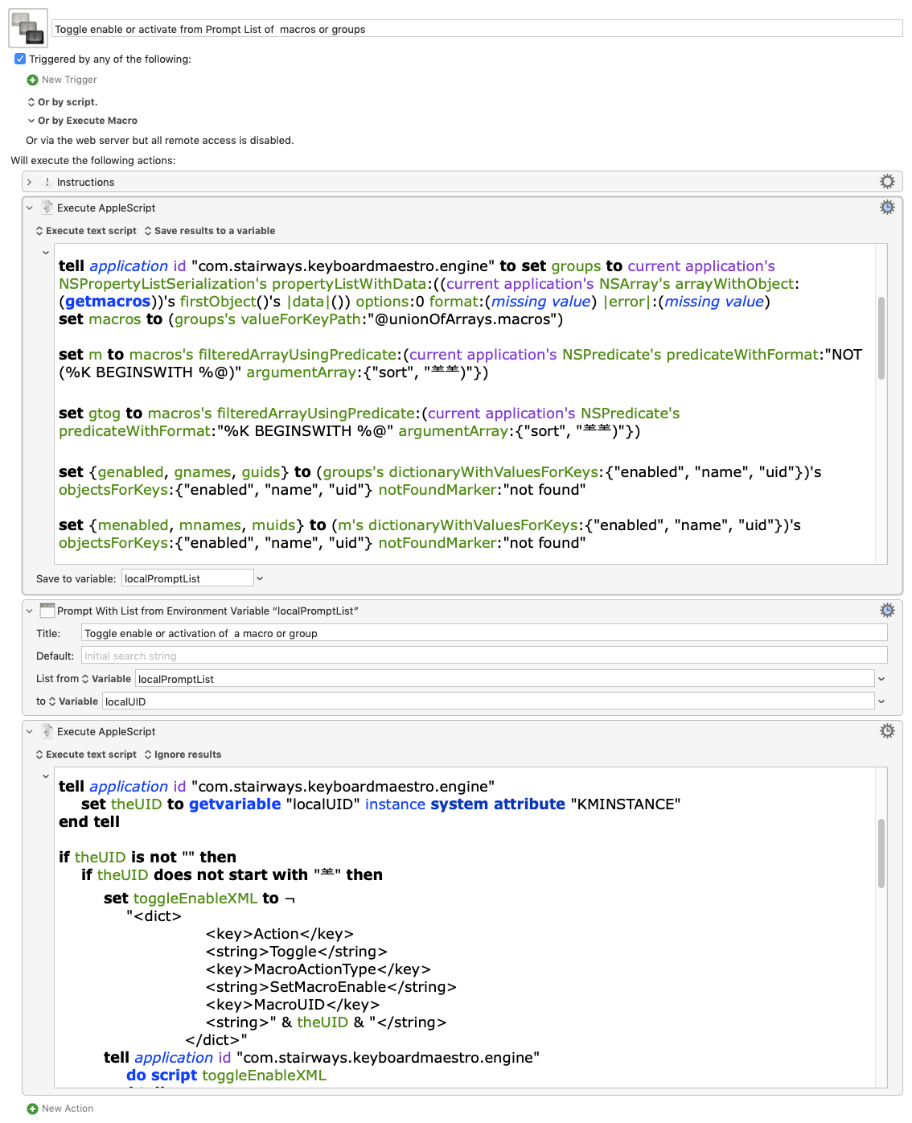The height and width of the screenshot is (1123, 912).
Task: Click the Prompt With List window icon
Action: tap(47, 611)
